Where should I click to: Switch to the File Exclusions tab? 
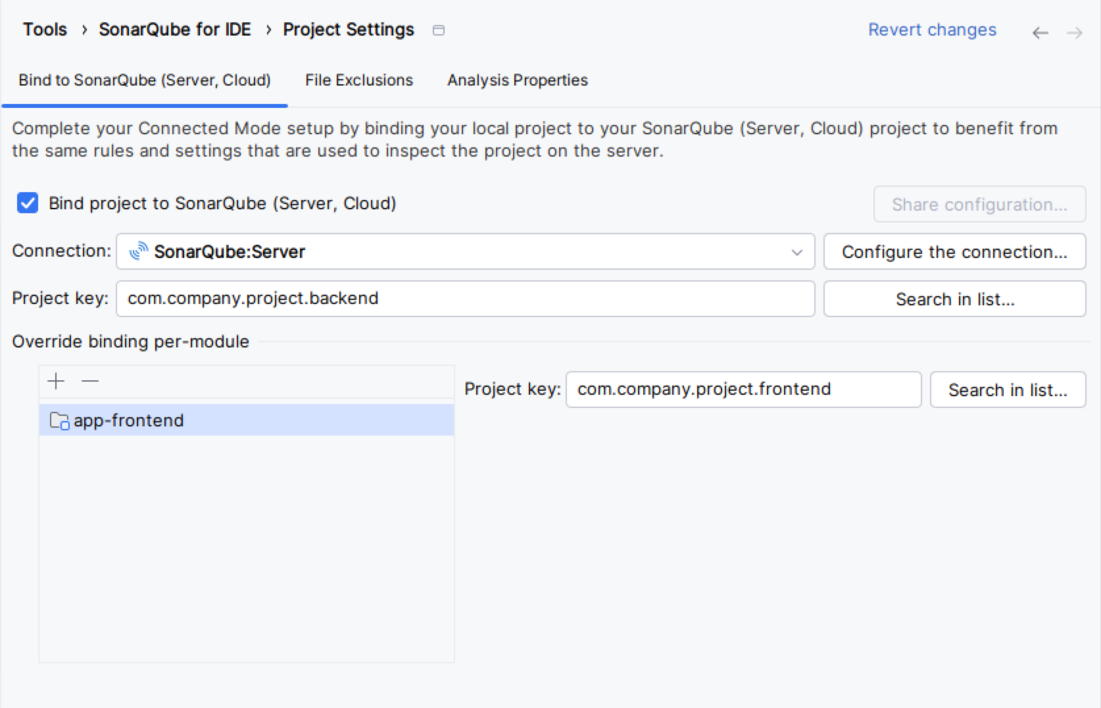pyautogui.click(x=359, y=80)
